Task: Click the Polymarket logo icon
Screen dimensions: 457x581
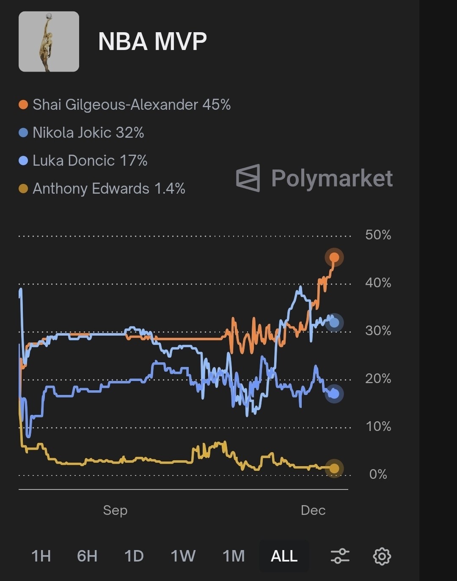Action: tap(248, 178)
